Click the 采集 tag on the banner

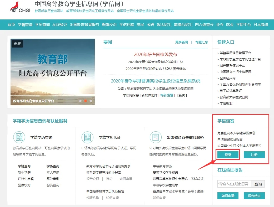(x=17, y=43)
